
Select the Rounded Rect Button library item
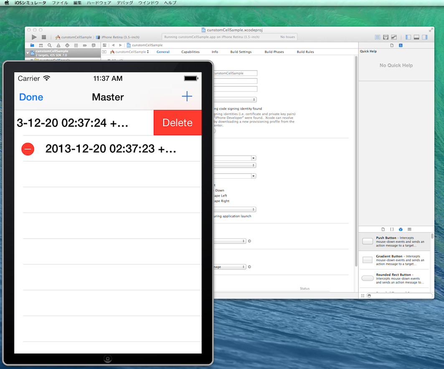pos(394,279)
